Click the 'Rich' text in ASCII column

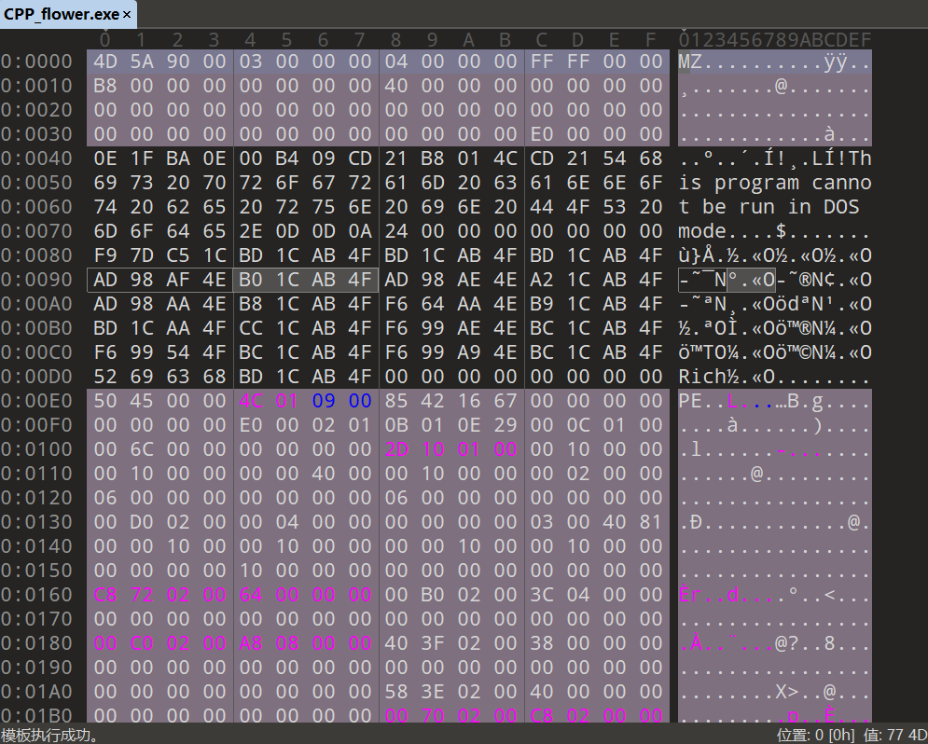701,377
